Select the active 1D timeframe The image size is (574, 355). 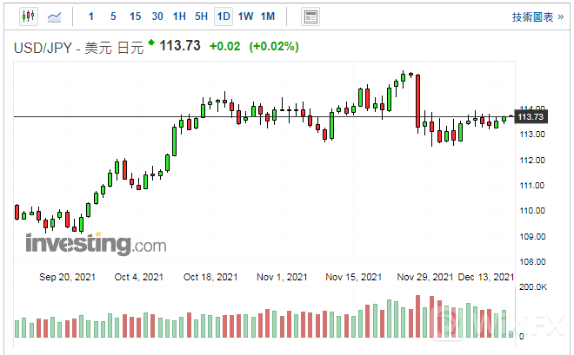224,16
